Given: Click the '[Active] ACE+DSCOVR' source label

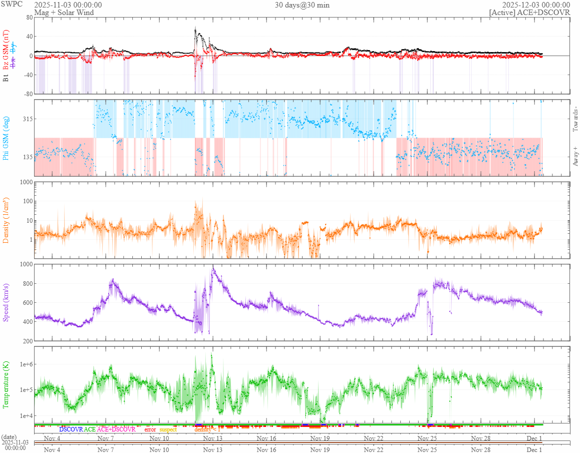Looking at the screenshot, I should pyautogui.click(x=529, y=13).
